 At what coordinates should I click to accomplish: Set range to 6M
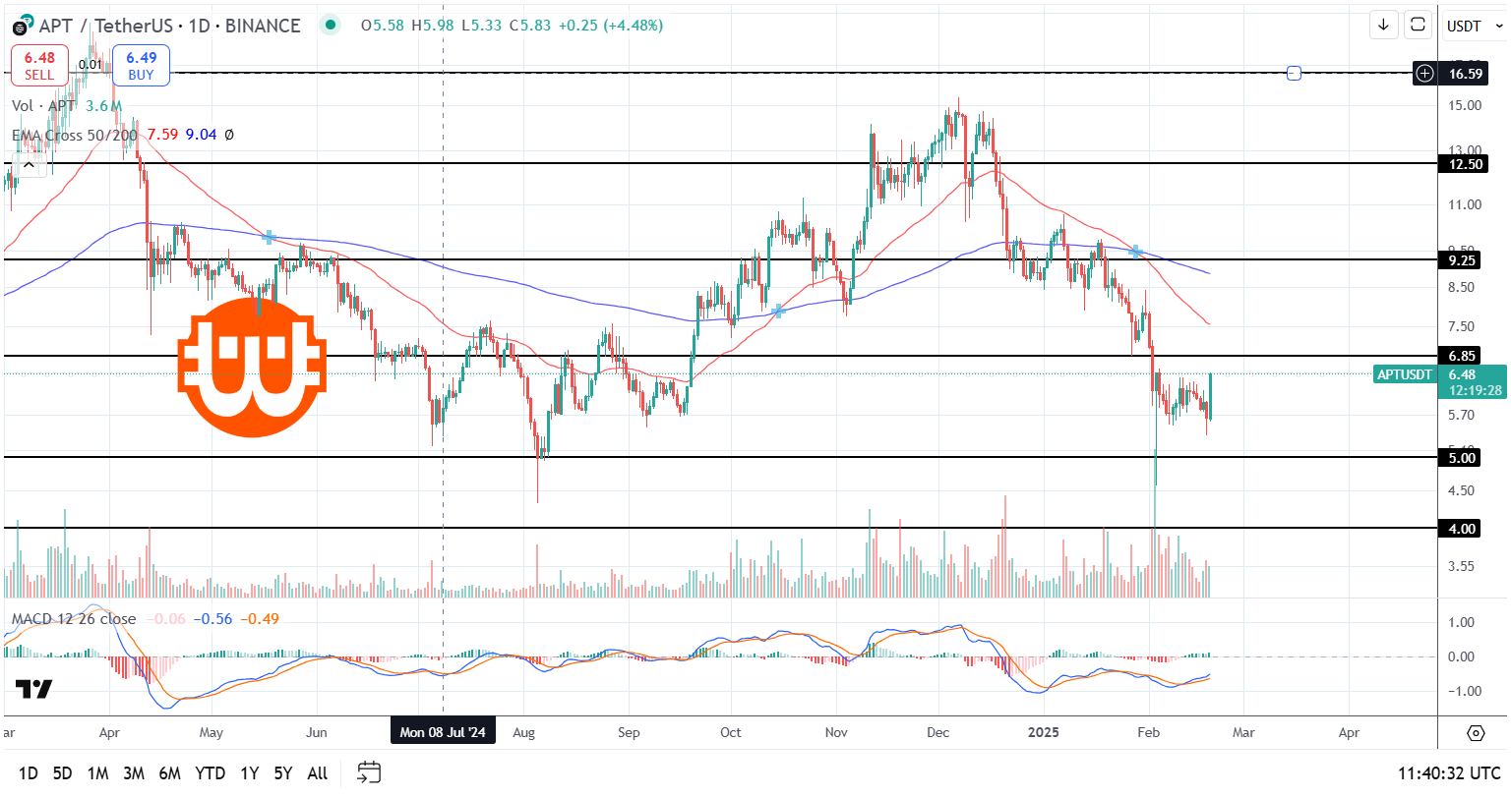(x=169, y=773)
